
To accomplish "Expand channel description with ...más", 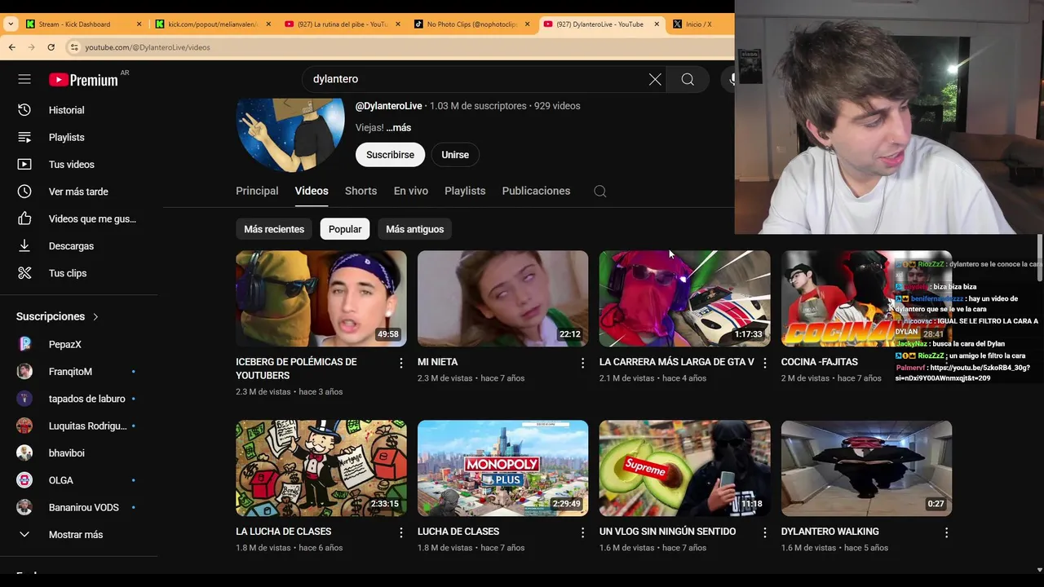I will (399, 128).
